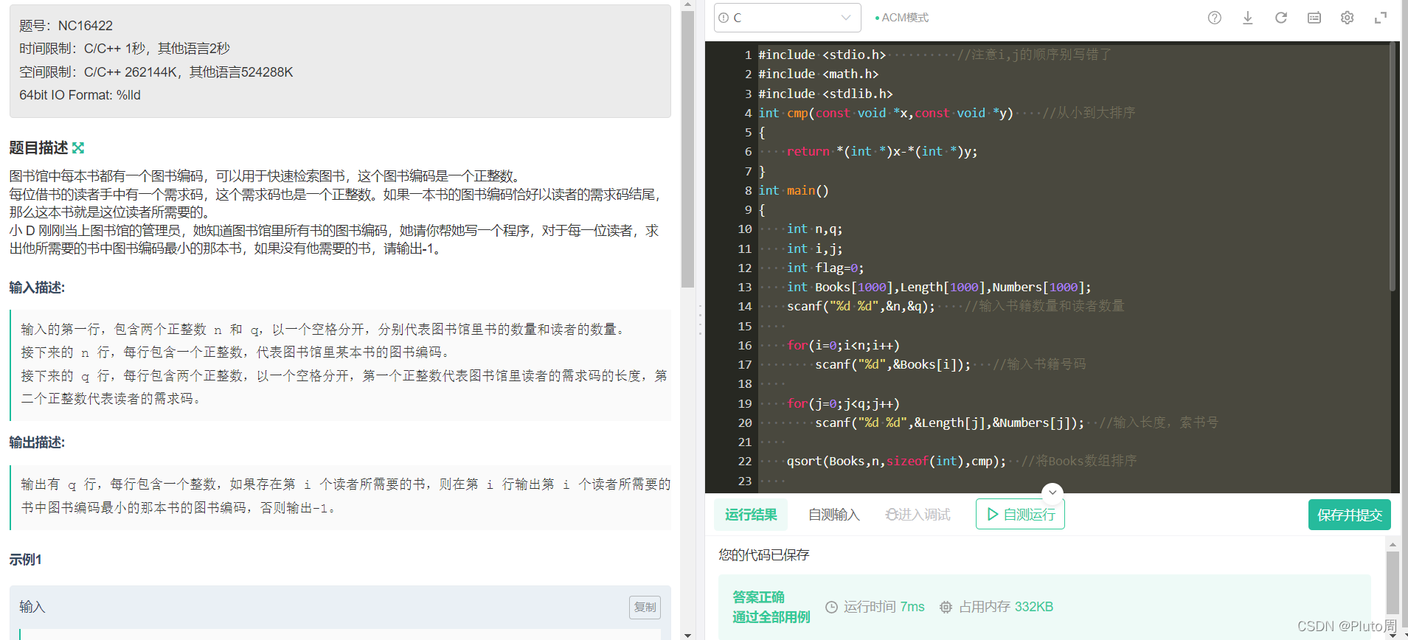The height and width of the screenshot is (640, 1408).
Task: Click the line 4 cmp function declaration
Action: pyautogui.click(x=886, y=113)
